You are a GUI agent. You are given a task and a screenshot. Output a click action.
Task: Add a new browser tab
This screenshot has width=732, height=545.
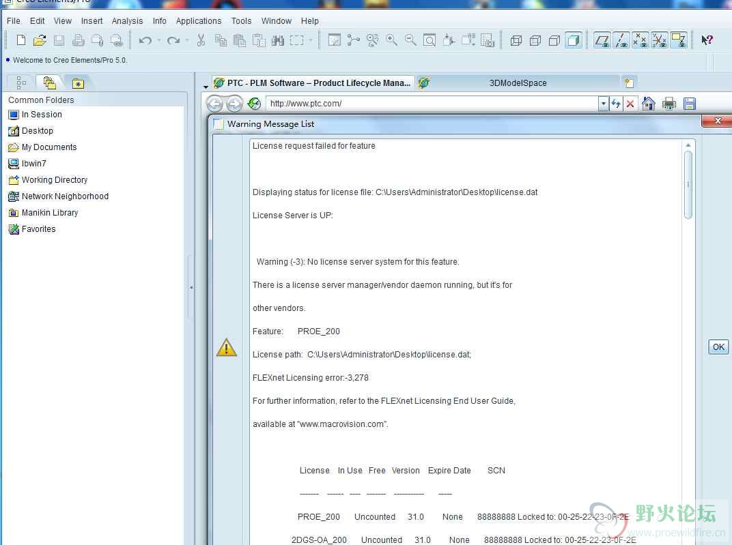pos(629,83)
